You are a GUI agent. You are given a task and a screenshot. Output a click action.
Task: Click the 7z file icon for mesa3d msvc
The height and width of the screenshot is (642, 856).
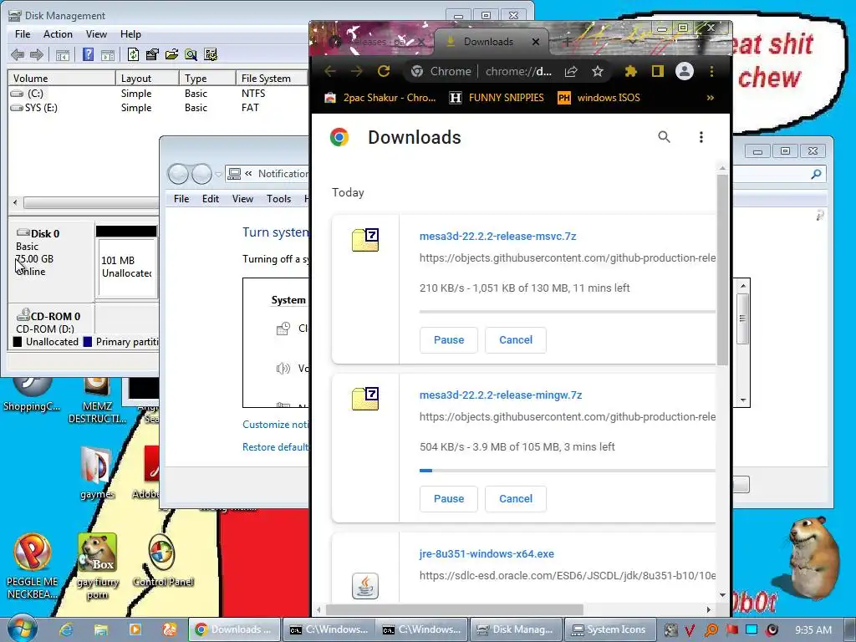point(365,240)
